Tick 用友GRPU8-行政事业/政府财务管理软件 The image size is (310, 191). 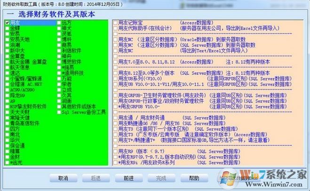(x=115, y=101)
